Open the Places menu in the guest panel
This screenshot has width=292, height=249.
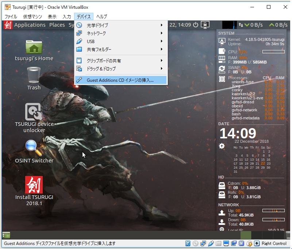tap(57, 25)
